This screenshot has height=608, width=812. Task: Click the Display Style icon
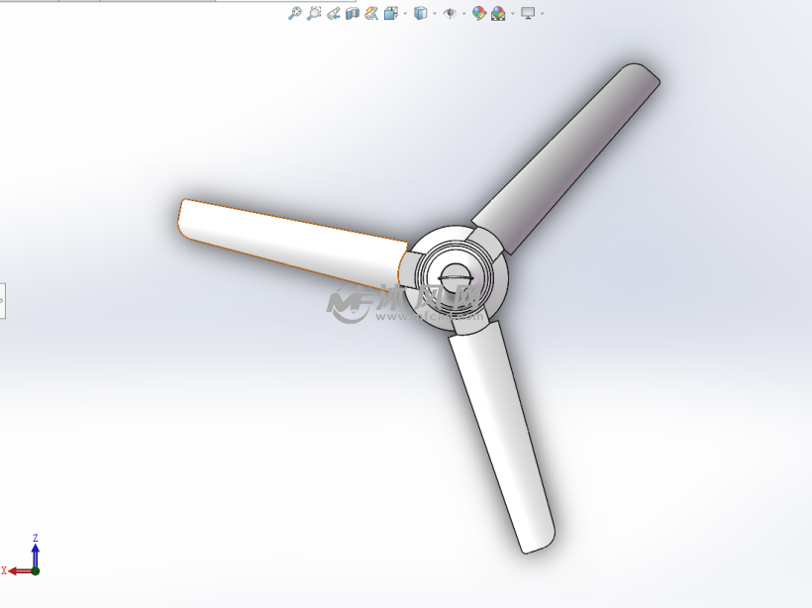tap(421, 13)
